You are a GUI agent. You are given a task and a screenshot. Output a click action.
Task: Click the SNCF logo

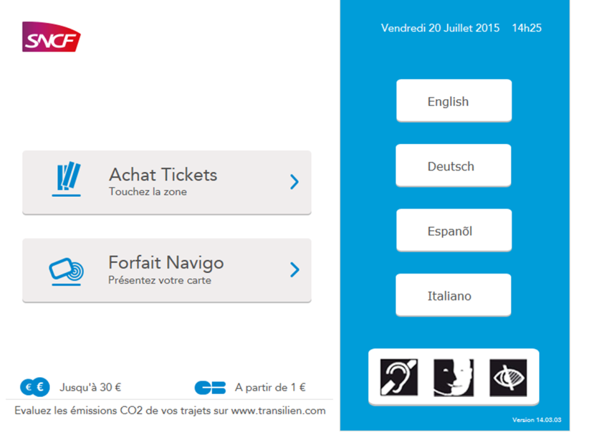pyautogui.click(x=51, y=36)
